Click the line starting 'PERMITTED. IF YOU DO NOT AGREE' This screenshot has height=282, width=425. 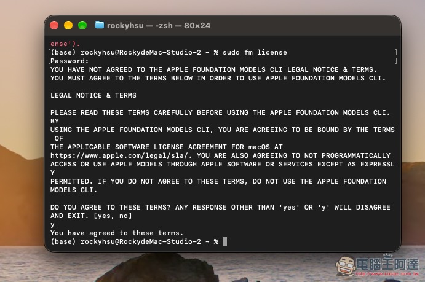pos(218,181)
